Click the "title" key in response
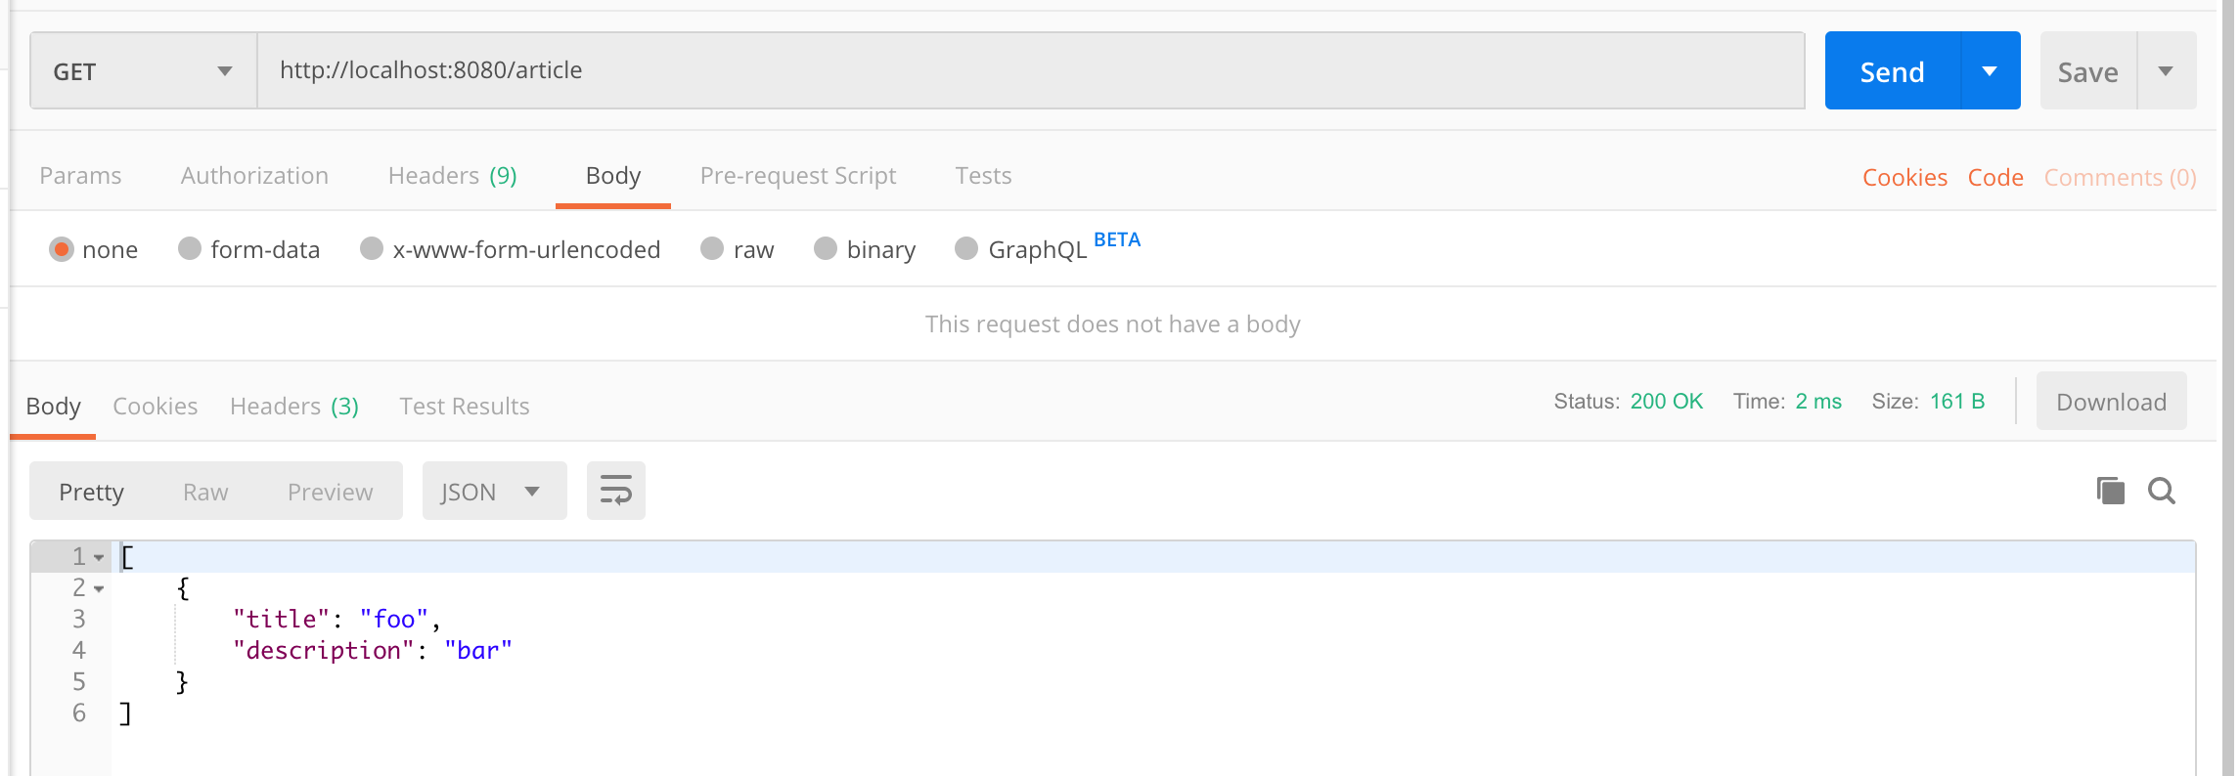This screenshot has width=2240, height=776. pos(282,620)
